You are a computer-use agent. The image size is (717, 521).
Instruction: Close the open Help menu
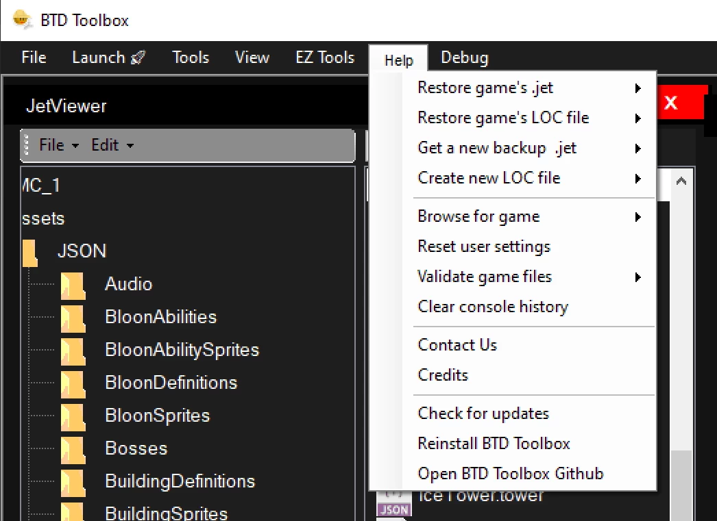pos(399,60)
